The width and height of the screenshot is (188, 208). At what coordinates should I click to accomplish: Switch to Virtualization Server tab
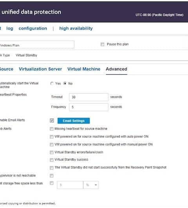tap(40, 69)
